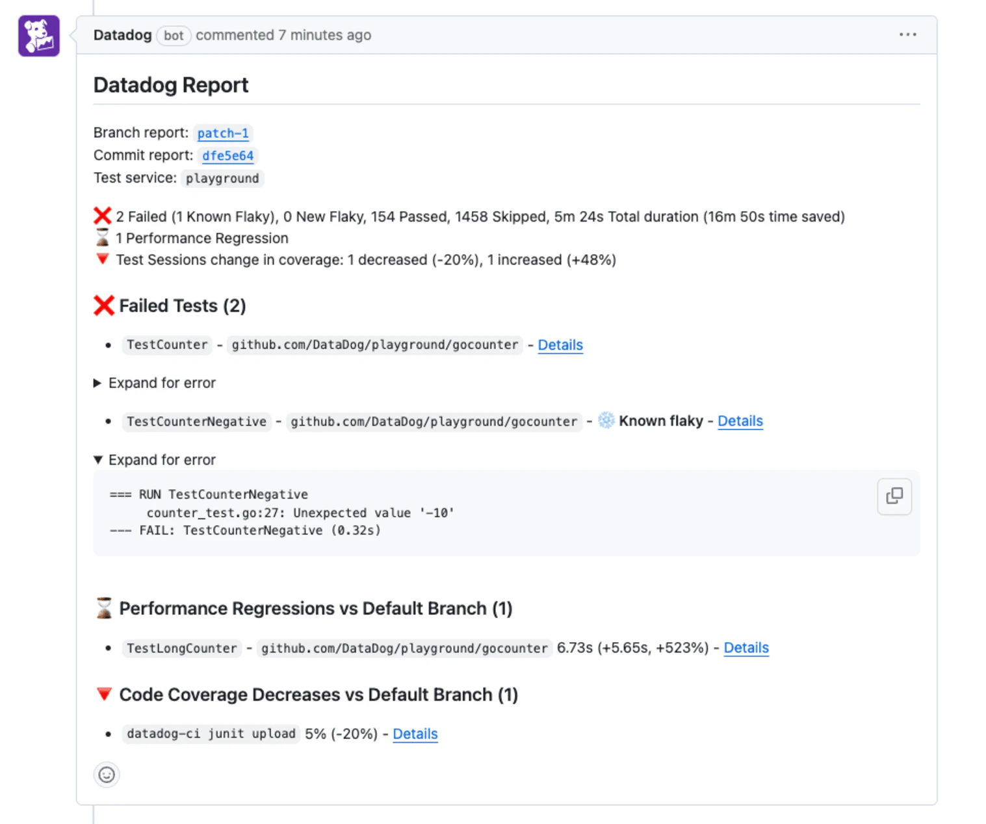Click 'Performance Regressions vs Default Branch (1)' heading
The width and height of the screenshot is (986, 824).
(x=316, y=608)
